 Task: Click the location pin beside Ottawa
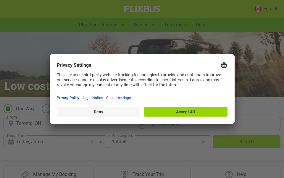pos(153,124)
